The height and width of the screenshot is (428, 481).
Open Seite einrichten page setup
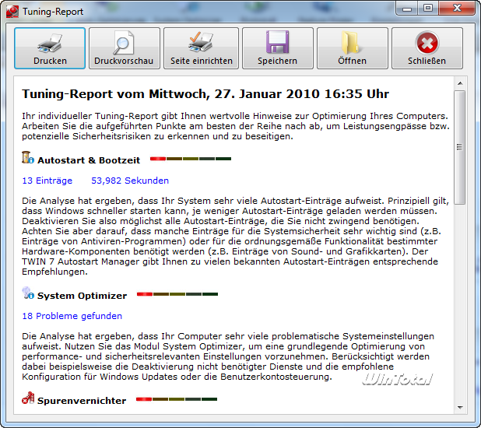point(201,48)
